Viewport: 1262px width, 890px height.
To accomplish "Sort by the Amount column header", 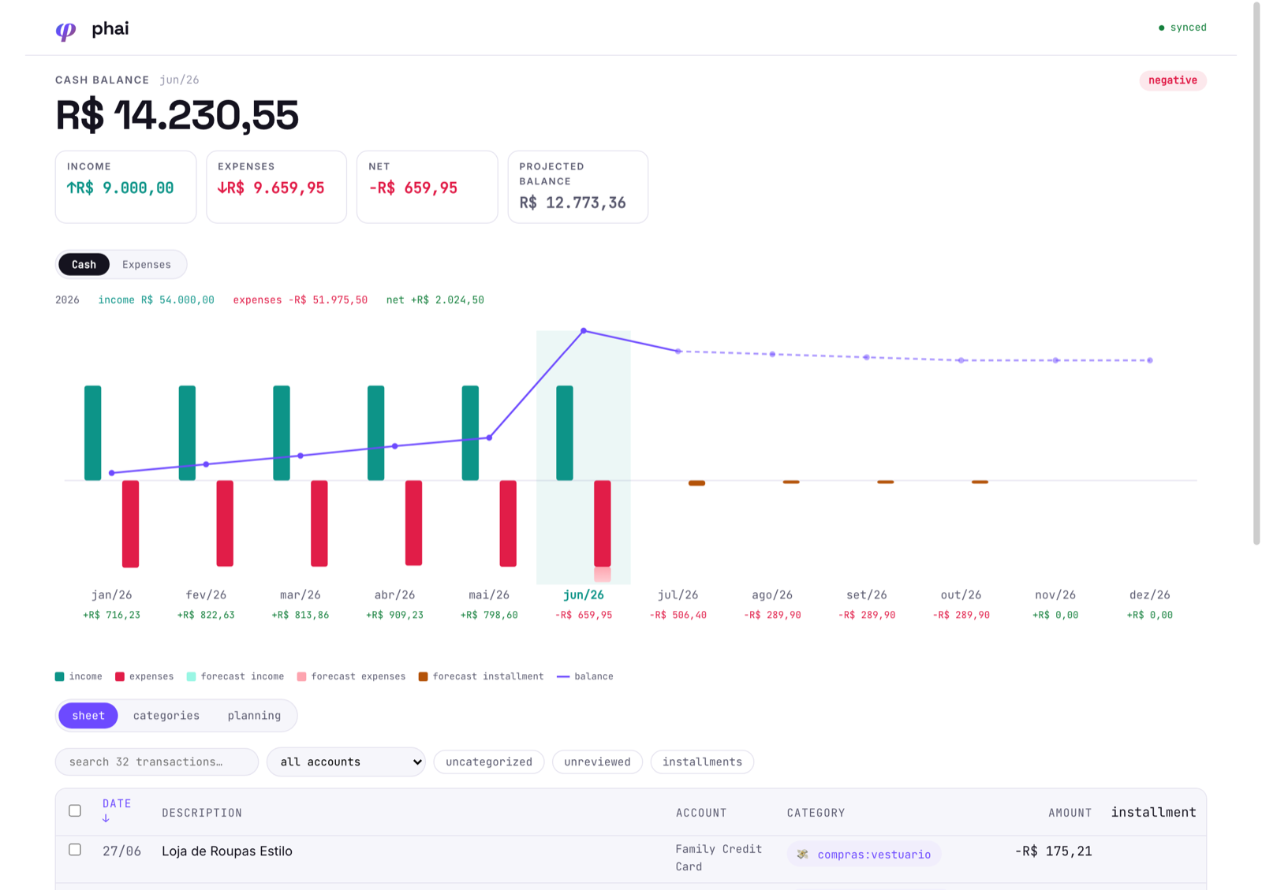I will (1070, 813).
